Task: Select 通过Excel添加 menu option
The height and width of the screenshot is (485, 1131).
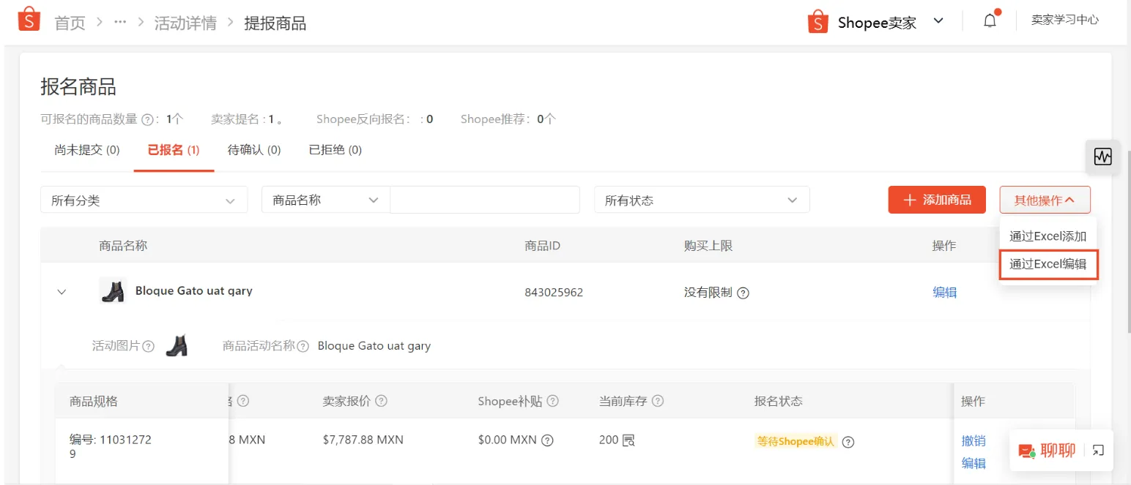Action: coord(1047,236)
